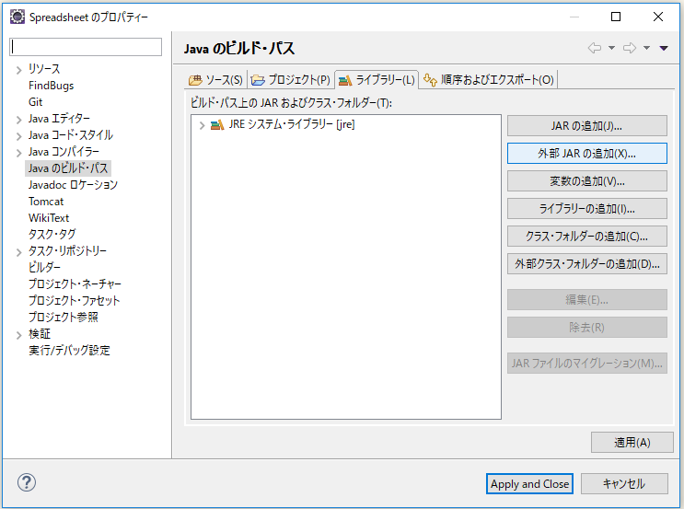Viewport: 684px width, 509px height.
Task: Select the 検証 label in tree
Action: coord(40,334)
